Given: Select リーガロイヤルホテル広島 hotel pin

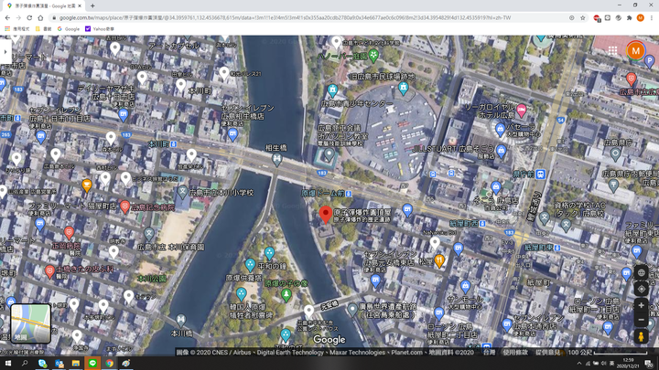Looking at the screenshot, I should (x=521, y=111).
